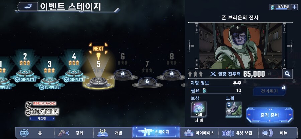Screen dimensions: 301x139
Task: Tap the 출격 준비 sortie button
Action: [x=270, y=115]
